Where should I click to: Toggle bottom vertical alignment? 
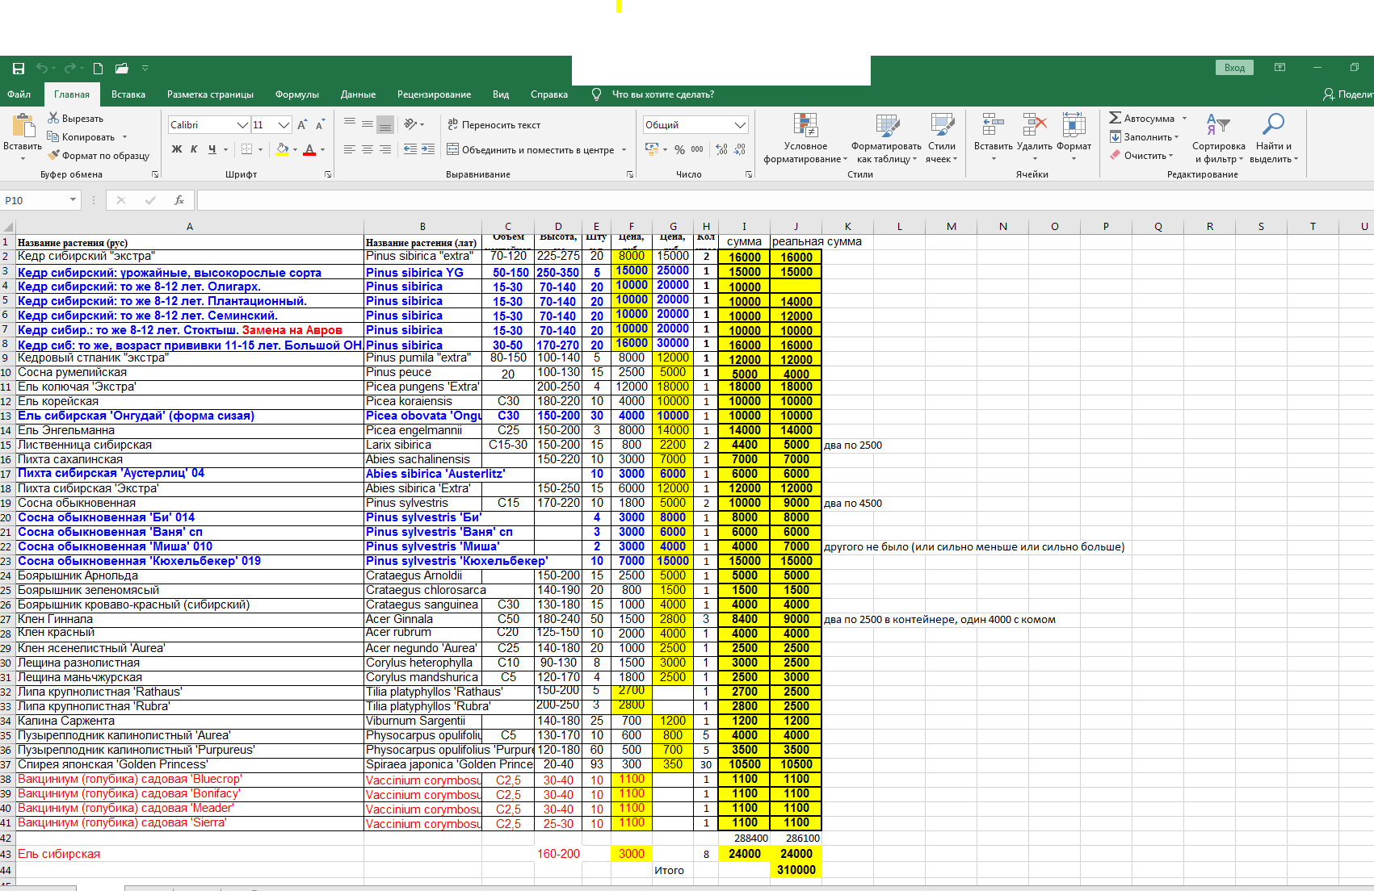[x=385, y=124]
